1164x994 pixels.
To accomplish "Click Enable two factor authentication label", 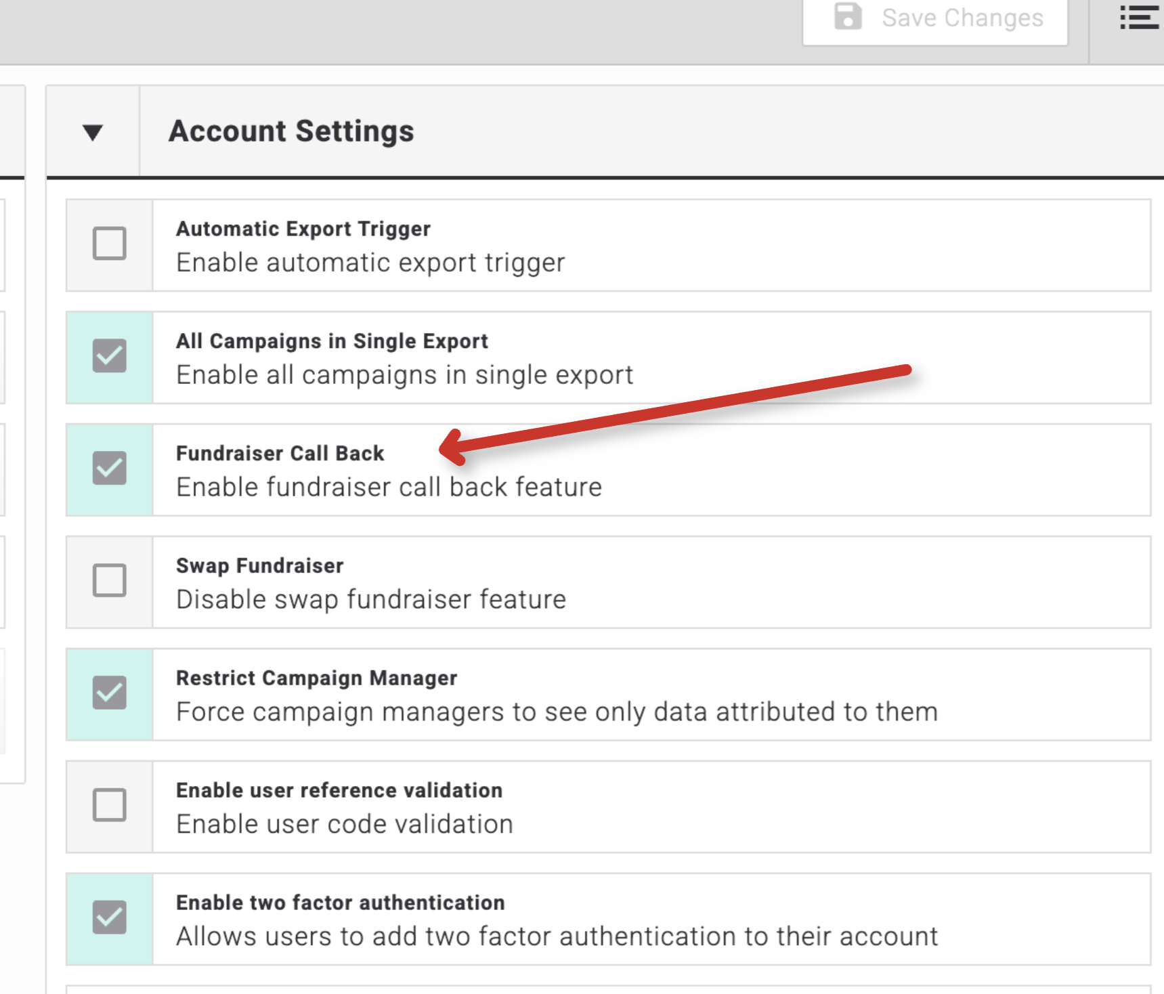I will point(339,902).
